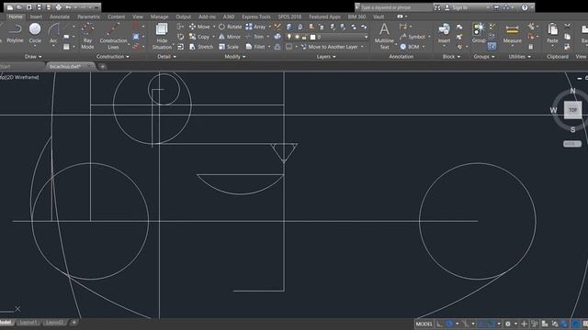Expand the Groups panel
This screenshot has width=588, height=330.
pos(484,57)
